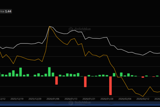Select the 2025/12/29 date label
Screen dimensions: 160x107
[x=35, y=98]
